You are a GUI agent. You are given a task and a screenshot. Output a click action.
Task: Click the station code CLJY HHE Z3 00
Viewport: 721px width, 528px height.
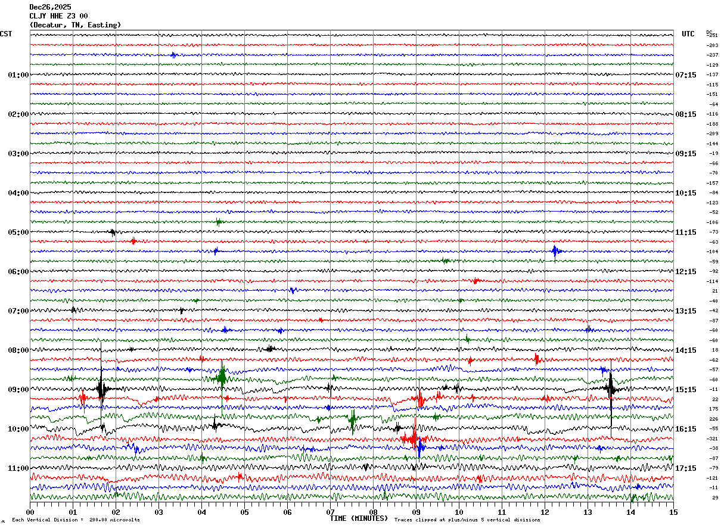point(58,16)
